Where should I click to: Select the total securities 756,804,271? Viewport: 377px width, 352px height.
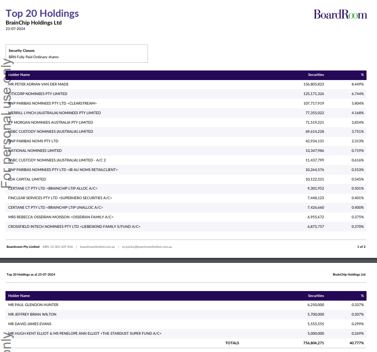tap(314, 343)
